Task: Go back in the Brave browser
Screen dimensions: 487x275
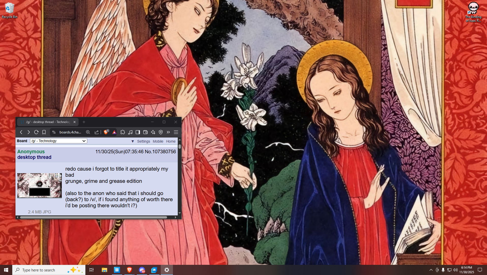Action: [21, 132]
